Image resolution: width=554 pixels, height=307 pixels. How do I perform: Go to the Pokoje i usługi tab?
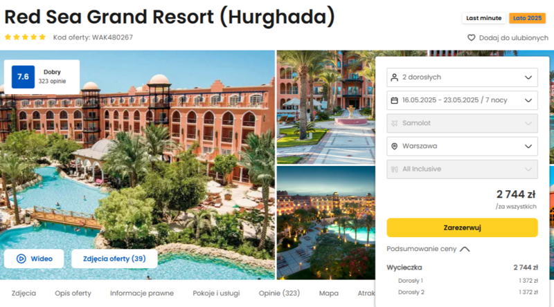click(x=216, y=293)
